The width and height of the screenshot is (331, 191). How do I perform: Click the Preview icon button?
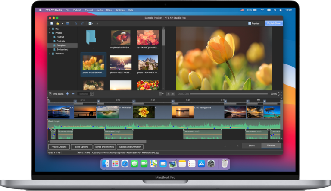[254, 23]
